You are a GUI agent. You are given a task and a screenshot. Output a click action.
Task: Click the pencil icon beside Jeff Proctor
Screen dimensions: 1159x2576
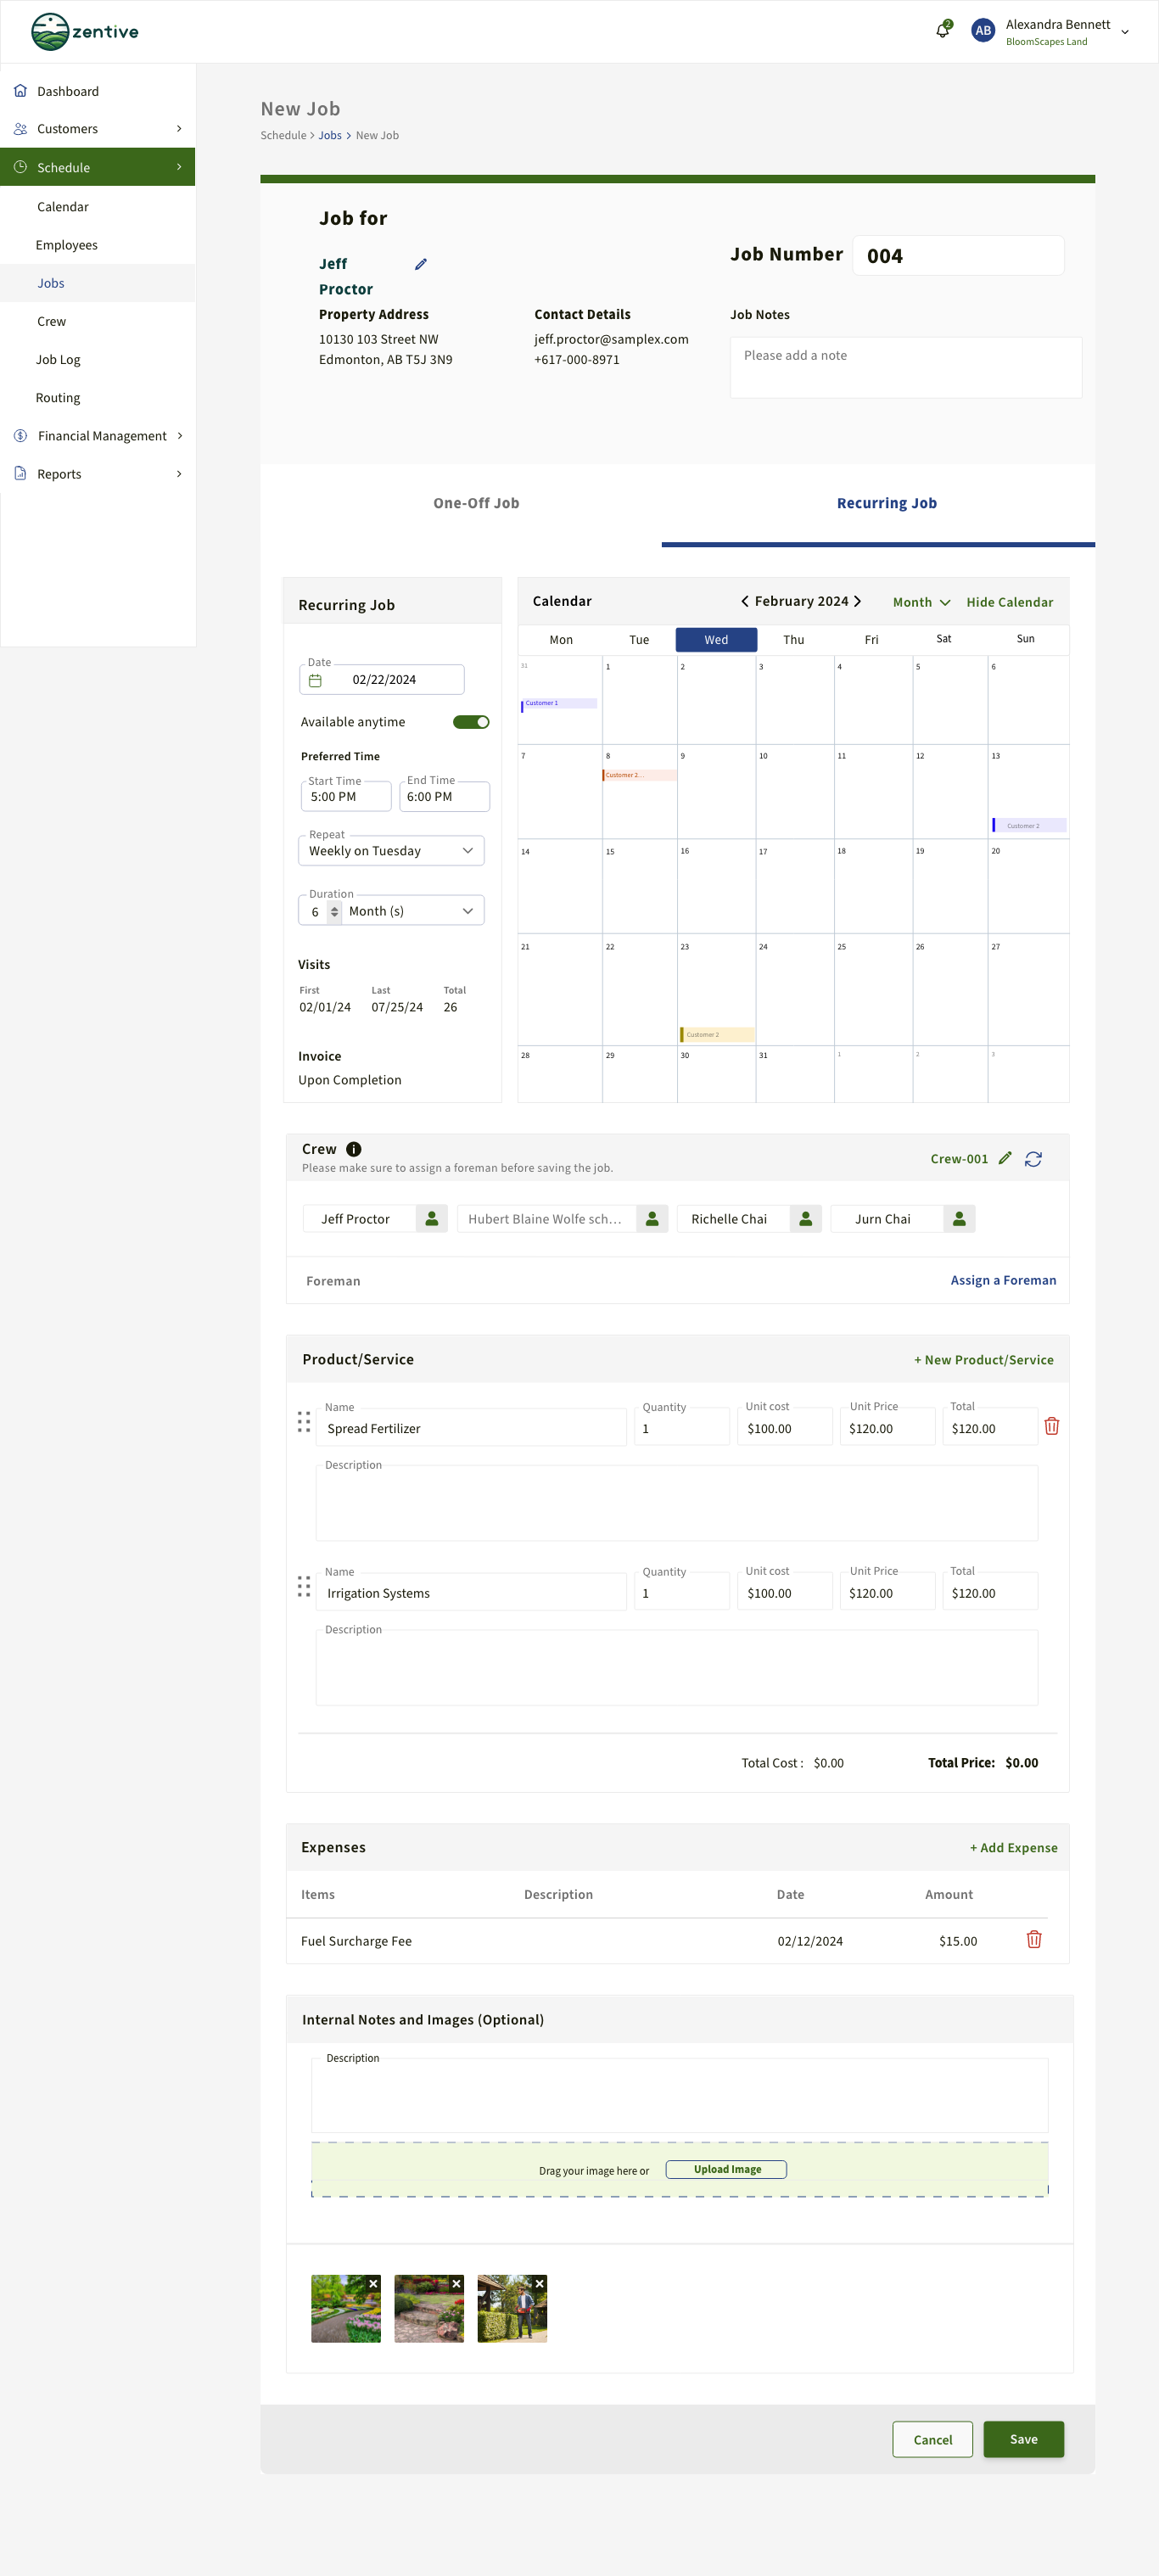click(421, 264)
